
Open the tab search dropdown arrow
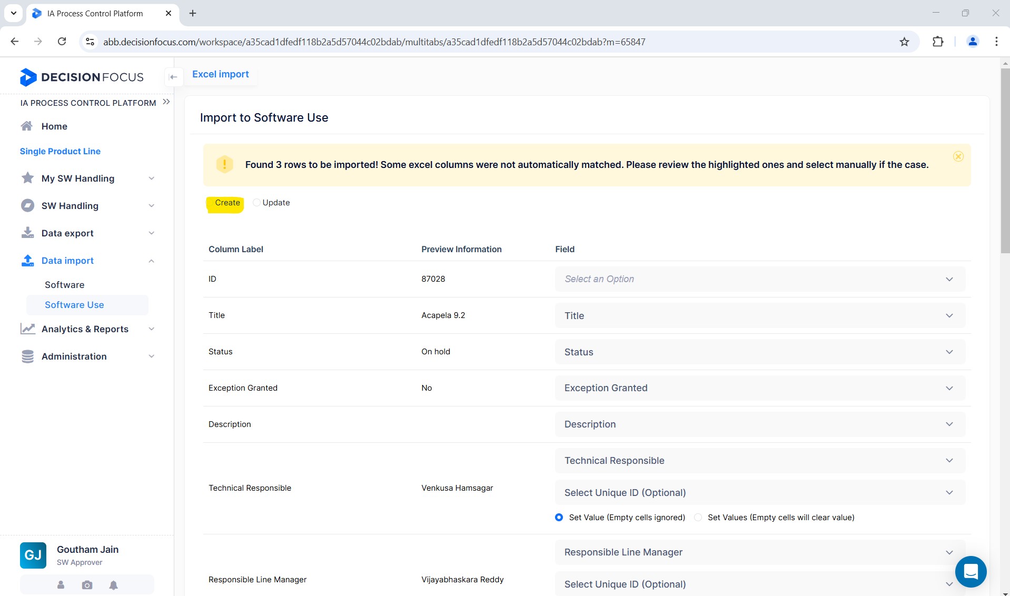coord(14,13)
